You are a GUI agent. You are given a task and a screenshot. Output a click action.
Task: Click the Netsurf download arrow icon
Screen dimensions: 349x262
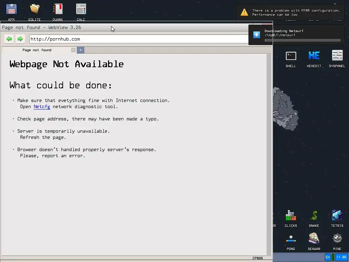pyautogui.click(x=256, y=35)
